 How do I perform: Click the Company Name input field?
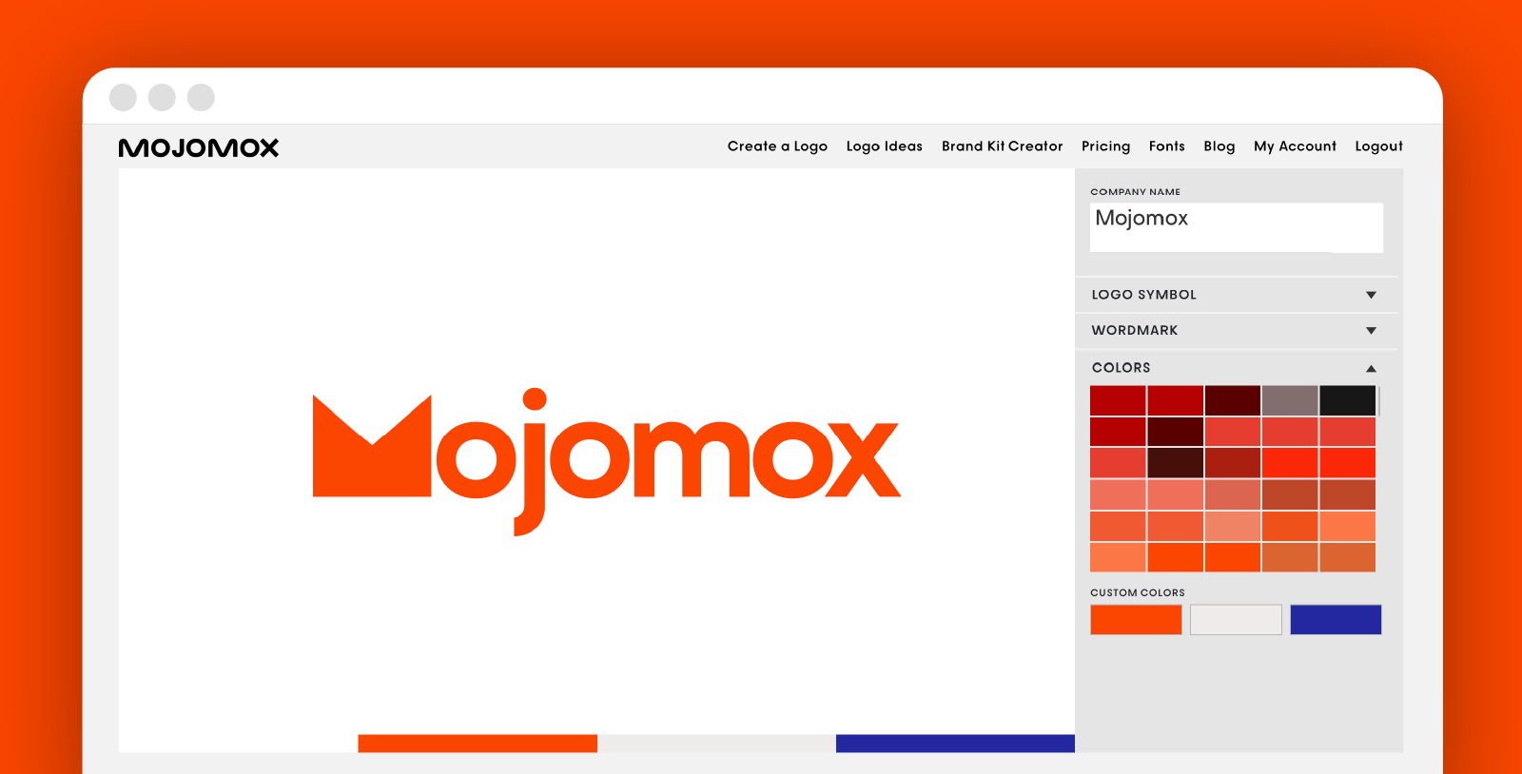[1237, 227]
